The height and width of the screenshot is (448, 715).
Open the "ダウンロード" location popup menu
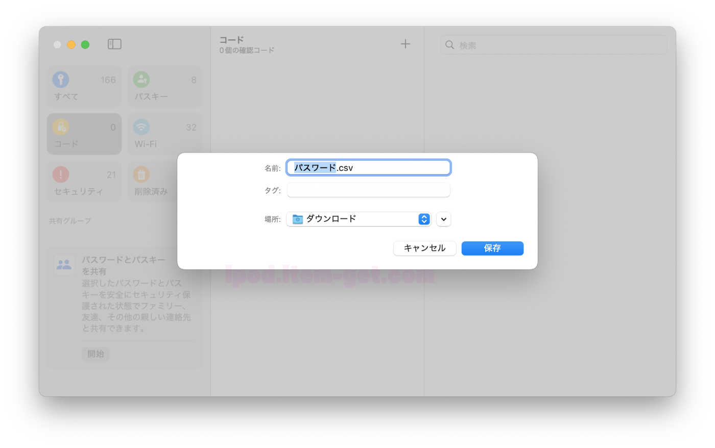coord(359,219)
